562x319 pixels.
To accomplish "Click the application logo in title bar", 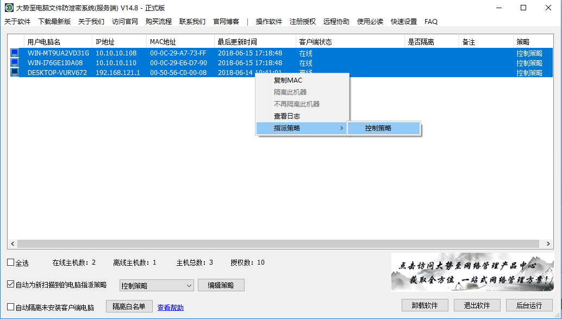I will point(9,8).
